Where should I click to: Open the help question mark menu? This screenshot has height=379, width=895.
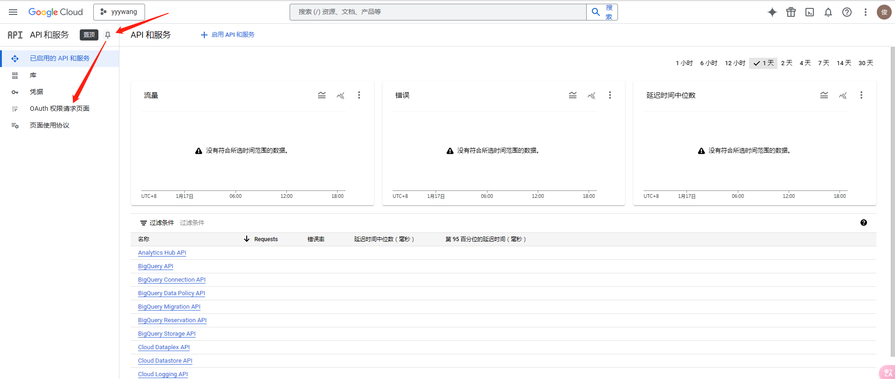tap(847, 12)
